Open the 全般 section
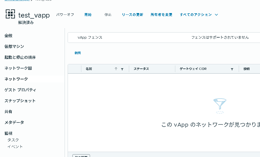260x157 pixels. click(8, 36)
